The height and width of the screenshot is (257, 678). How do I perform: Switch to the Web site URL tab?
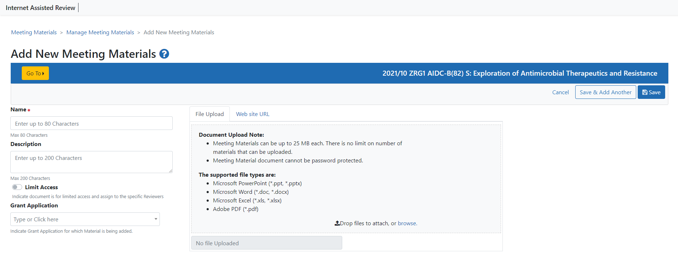253,114
